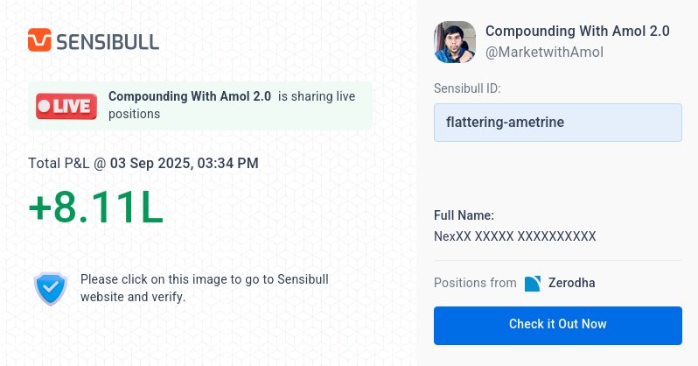698x366 pixels.
Task: Click the Compounding With Amol 2.0 profile name
Action: click(x=577, y=32)
